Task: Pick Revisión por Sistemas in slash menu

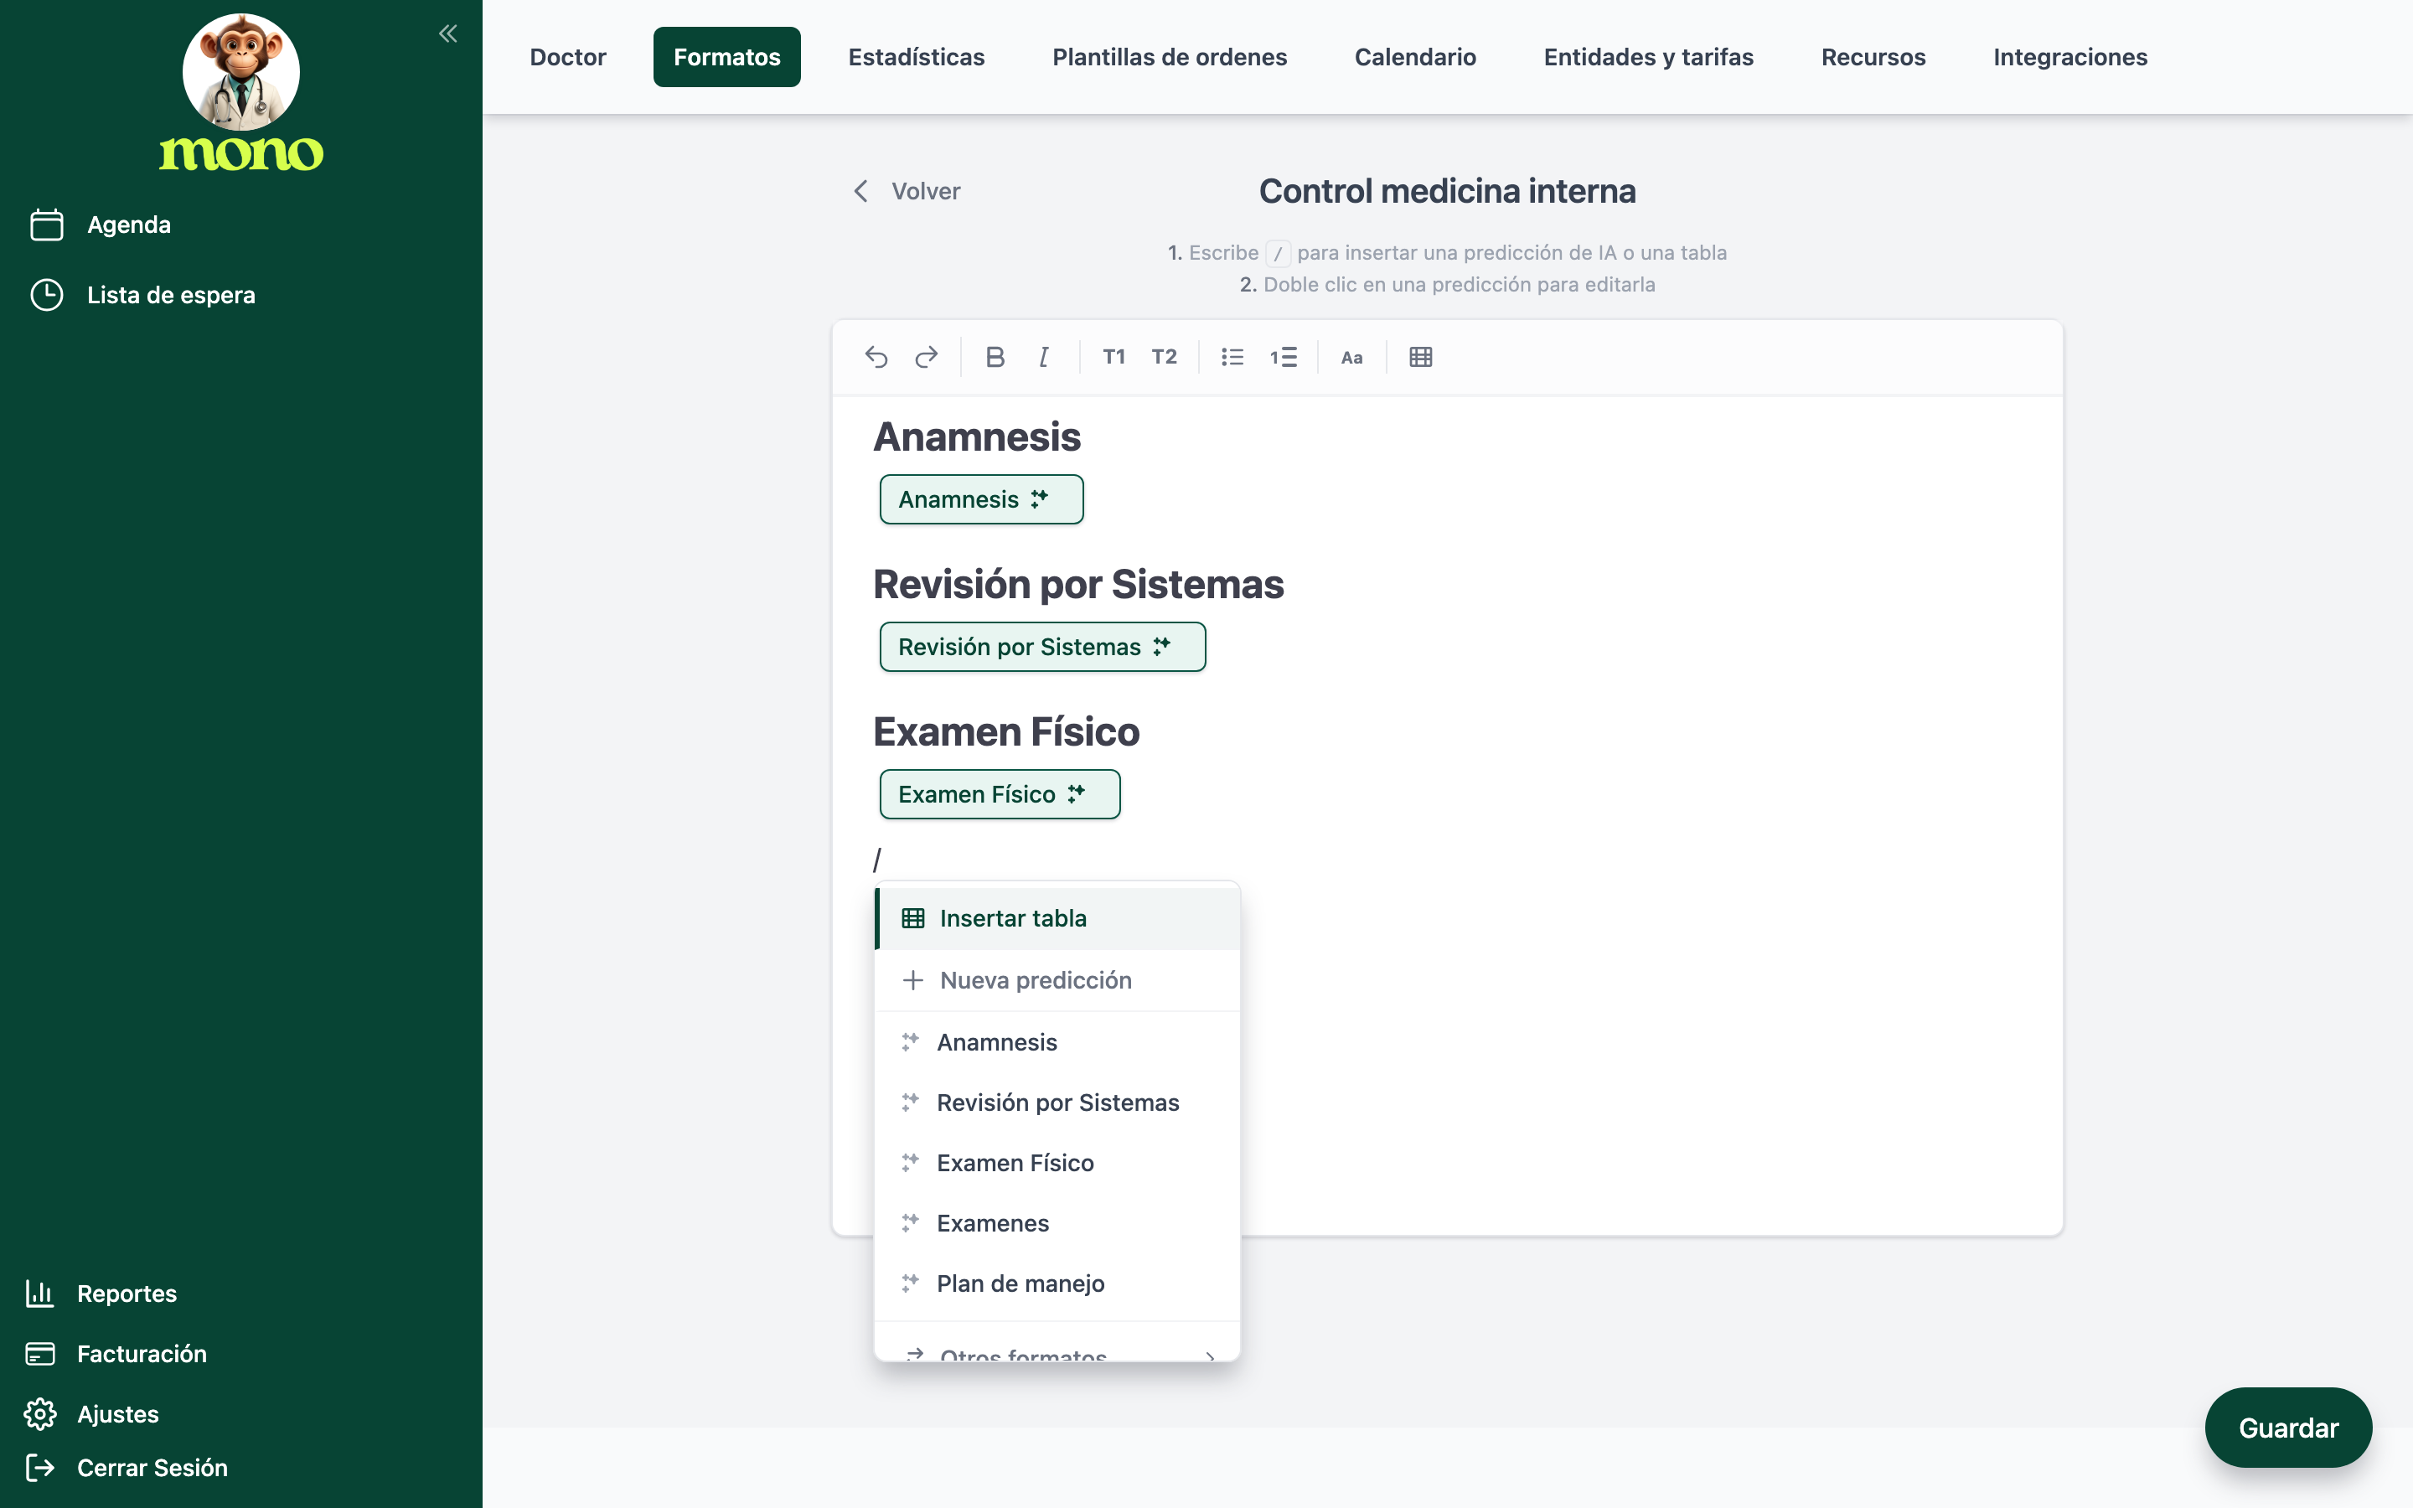Action: [1057, 1102]
